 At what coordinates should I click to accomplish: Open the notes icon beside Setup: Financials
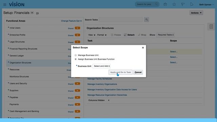pyautogui.click(x=37, y=13)
